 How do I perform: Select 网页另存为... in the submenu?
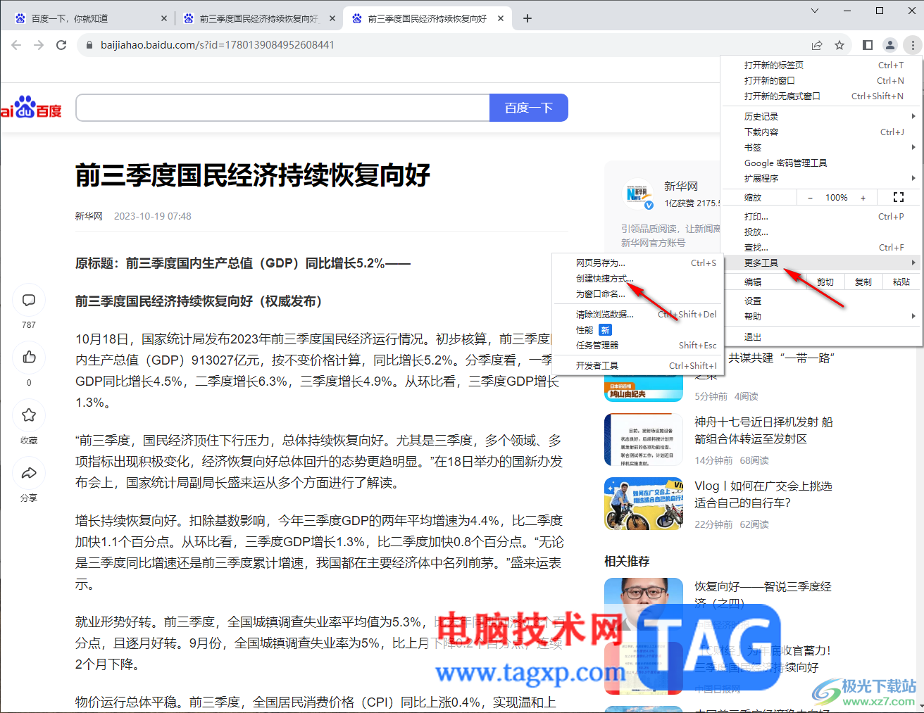[x=638, y=263]
